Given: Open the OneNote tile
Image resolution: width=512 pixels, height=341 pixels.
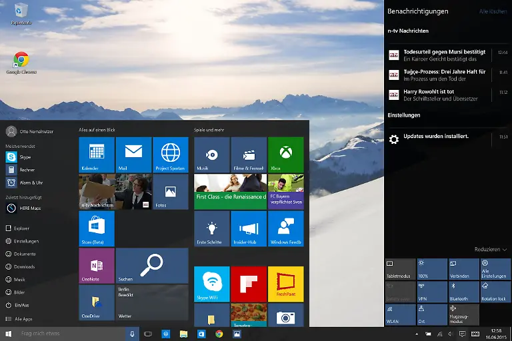Looking at the screenshot, I should pyautogui.click(x=96, y=265).
